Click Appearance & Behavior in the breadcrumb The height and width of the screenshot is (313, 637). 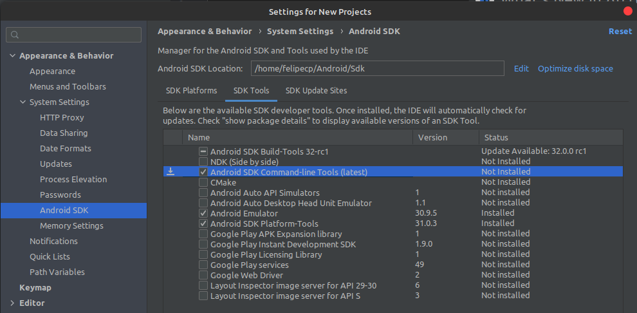(x=205, y=32)
